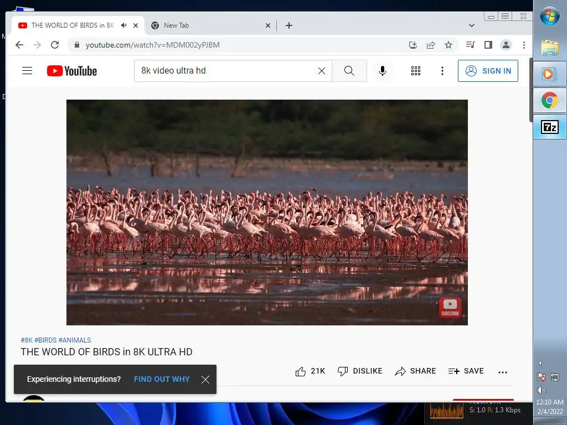Open the #BIRDS hashtag link
Image resolution: width=567 pixels, height=425 pixels.
point(45,340)
